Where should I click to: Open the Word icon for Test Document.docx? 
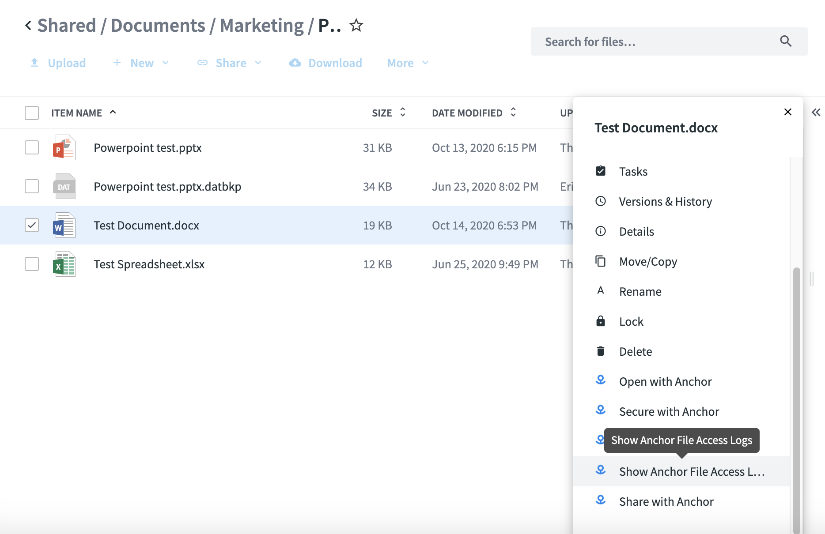pos(64,226)
